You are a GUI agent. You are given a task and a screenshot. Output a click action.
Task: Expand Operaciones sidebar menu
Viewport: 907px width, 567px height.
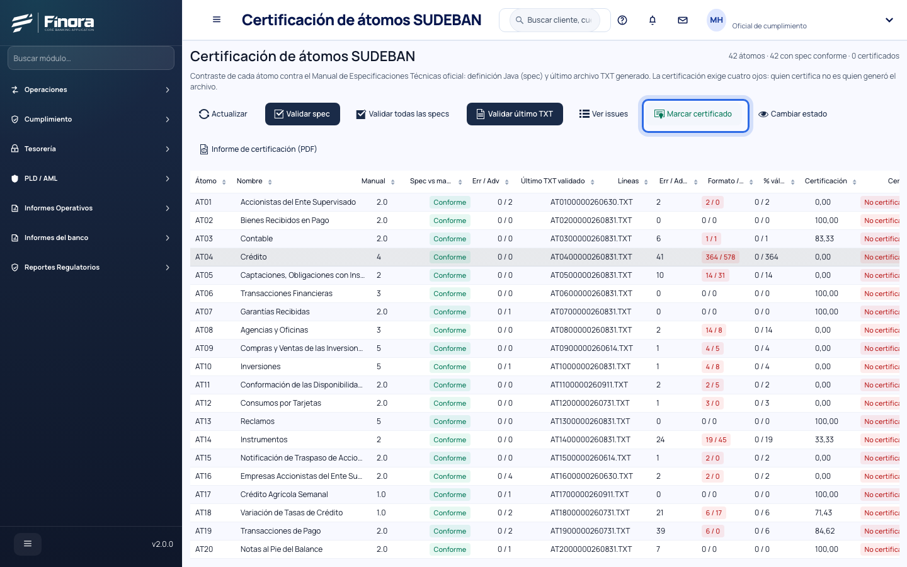point(91,89)
